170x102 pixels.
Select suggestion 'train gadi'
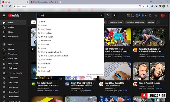click(70, 44)
